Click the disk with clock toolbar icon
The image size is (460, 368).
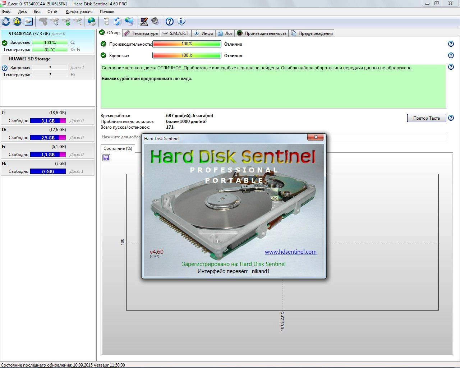pyautogui.click(x=55, y=22)
